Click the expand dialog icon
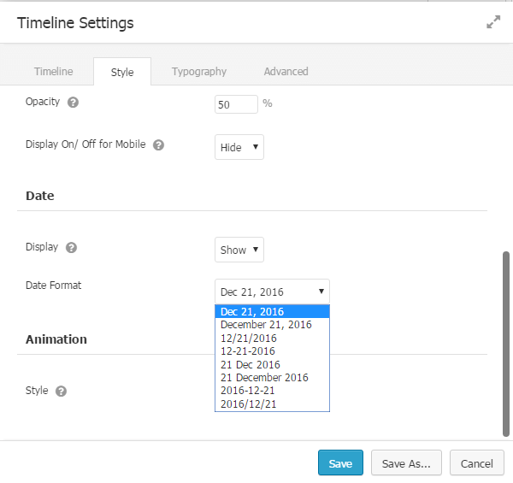The image size is (513, 483). point(493,23)
